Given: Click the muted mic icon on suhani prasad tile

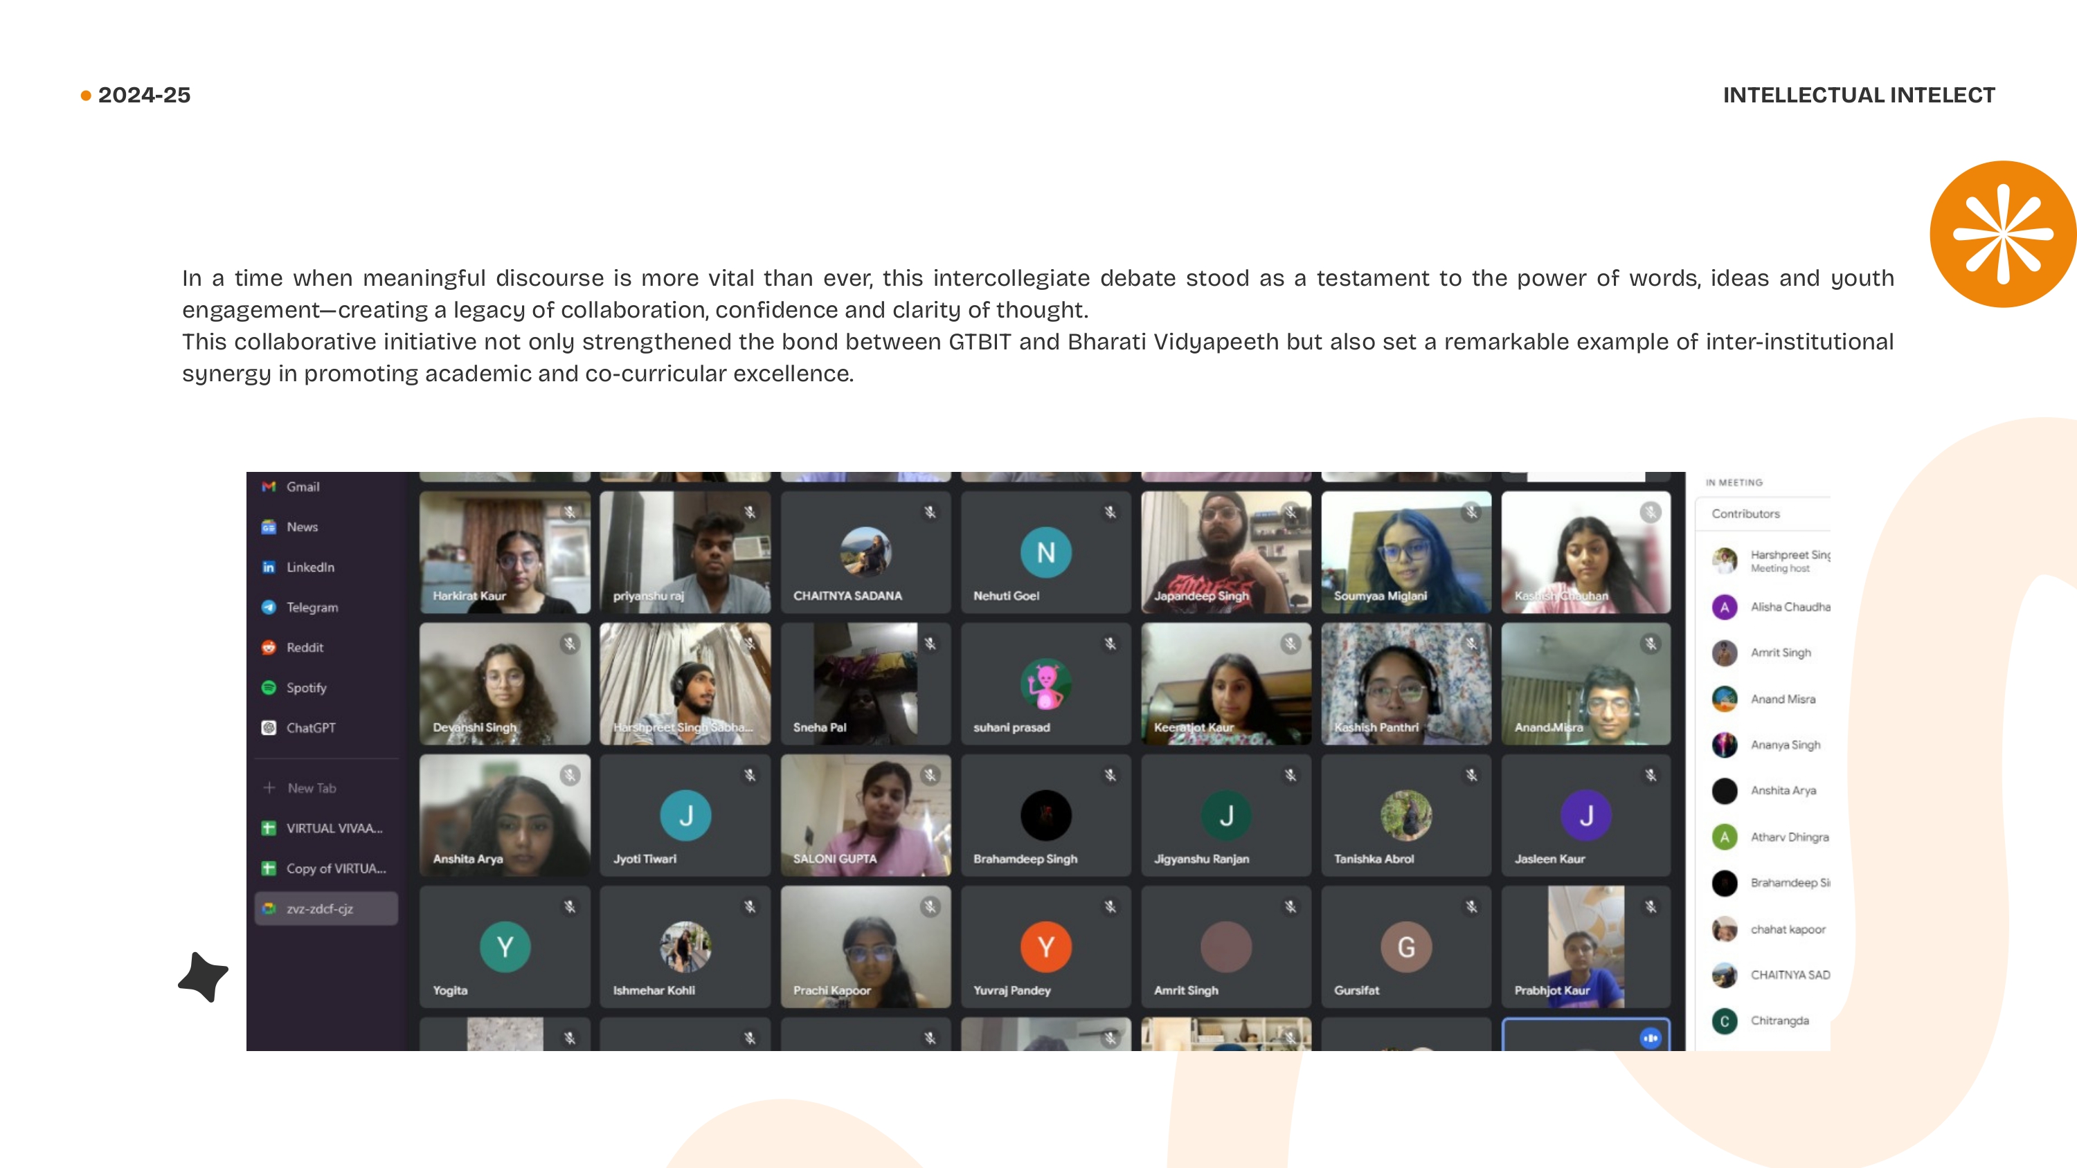Looking at the screenshot, I should tap(1111, 644).
